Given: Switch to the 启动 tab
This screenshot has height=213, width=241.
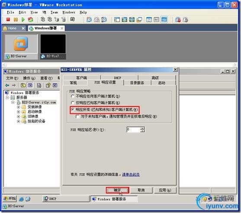Looking at the screenshot, I should (x=162, y=83).
